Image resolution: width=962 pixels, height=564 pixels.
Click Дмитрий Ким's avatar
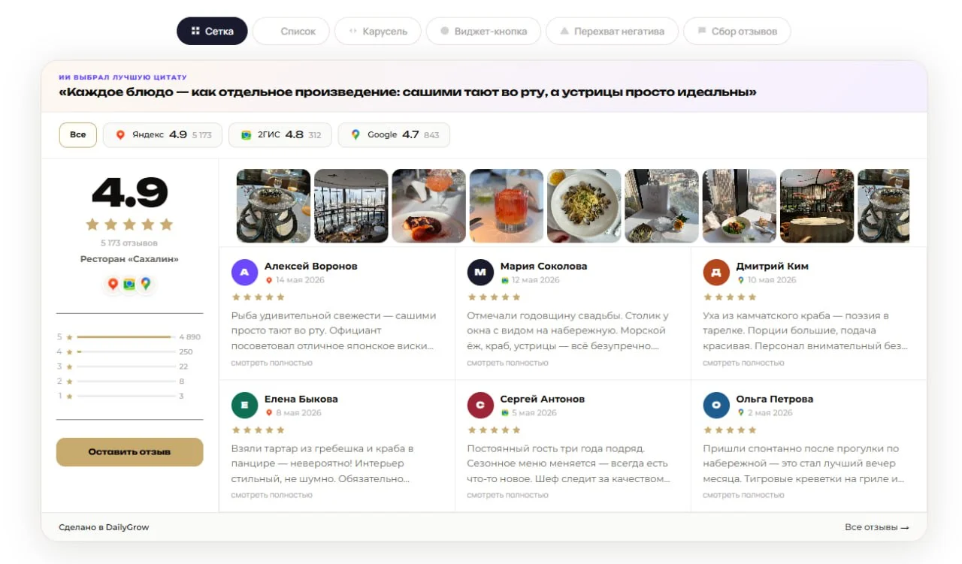[716, 272]
